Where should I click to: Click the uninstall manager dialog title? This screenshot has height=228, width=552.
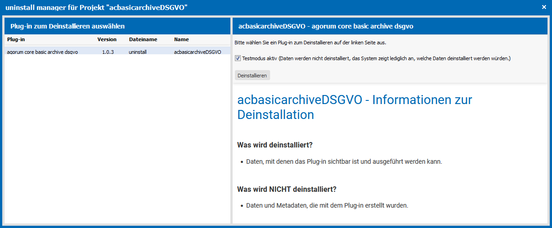click(x=96, y=7)
